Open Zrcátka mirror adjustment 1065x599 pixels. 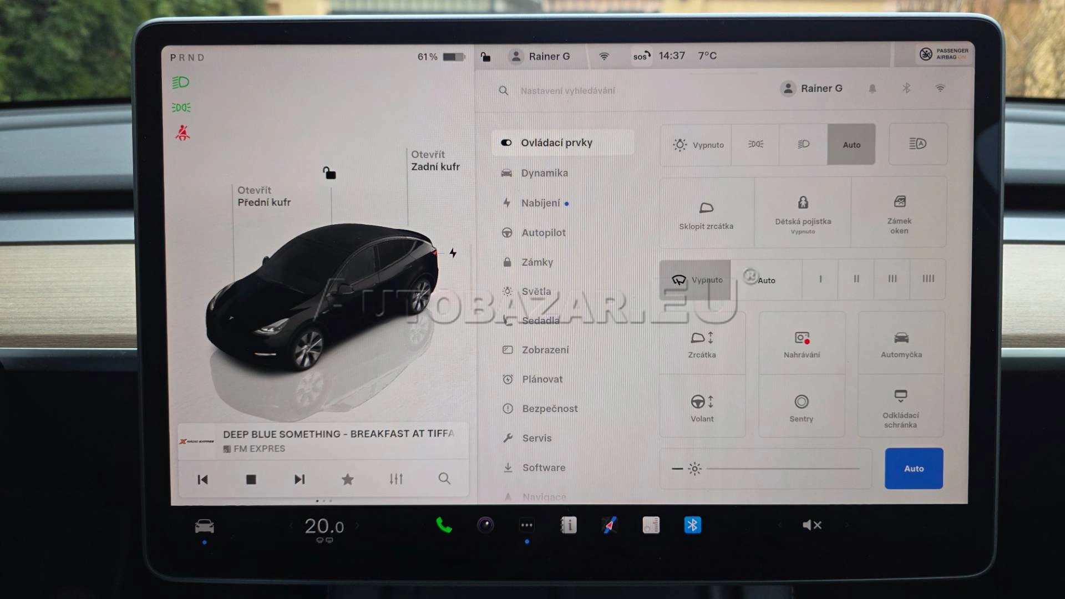point(702,344)
